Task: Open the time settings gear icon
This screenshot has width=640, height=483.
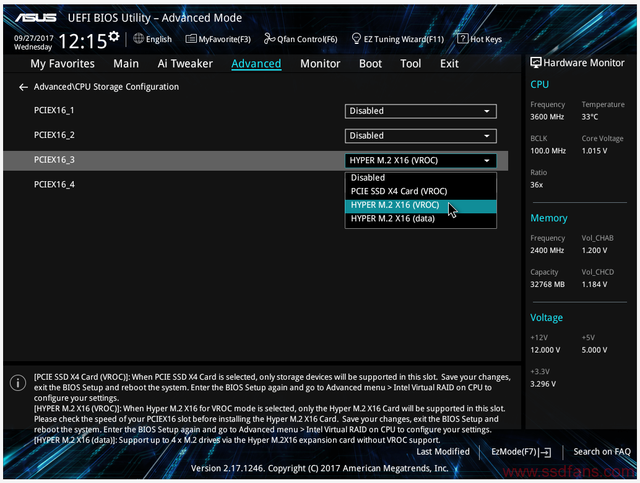Action: [x=114, y=36]
